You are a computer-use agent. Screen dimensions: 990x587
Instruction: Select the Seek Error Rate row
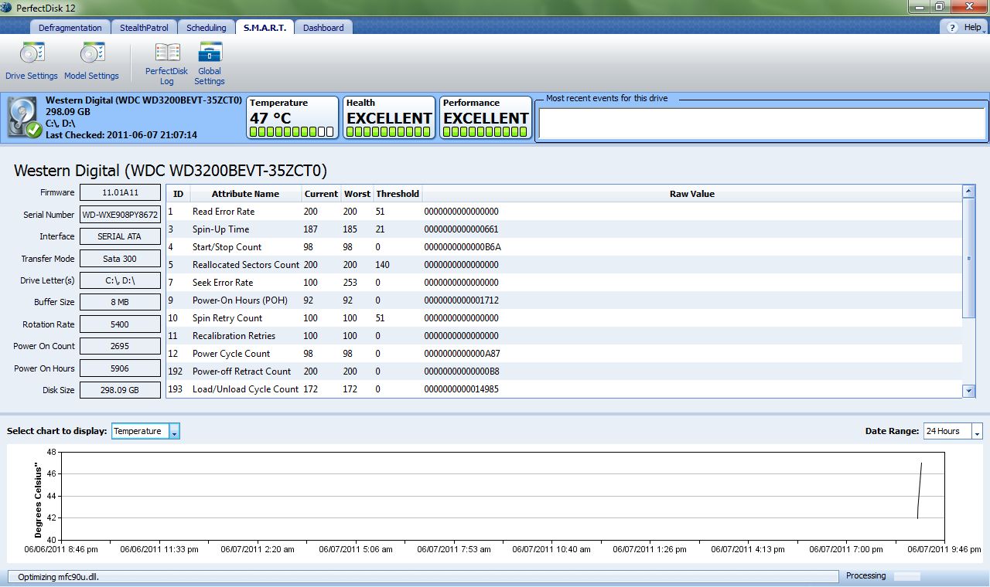(565, 283)
